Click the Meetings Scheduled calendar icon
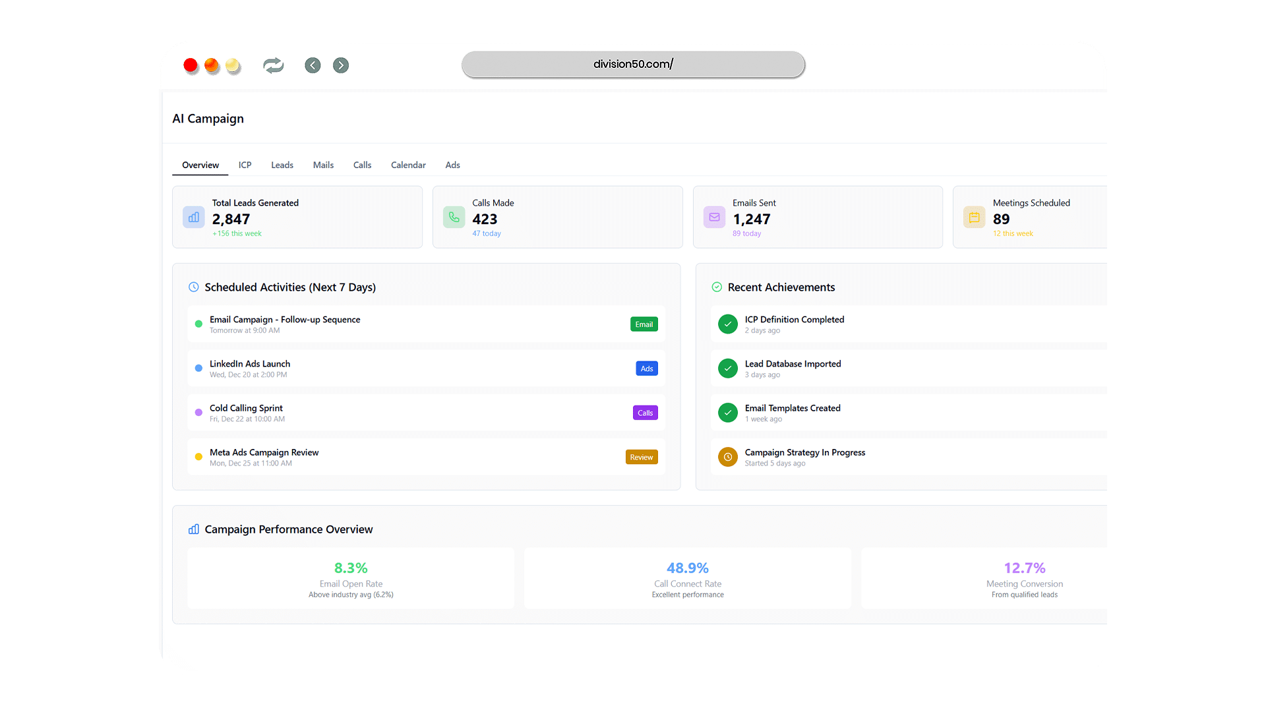The width and height of the screenshot is (1266, 712). tap(974, 218)
